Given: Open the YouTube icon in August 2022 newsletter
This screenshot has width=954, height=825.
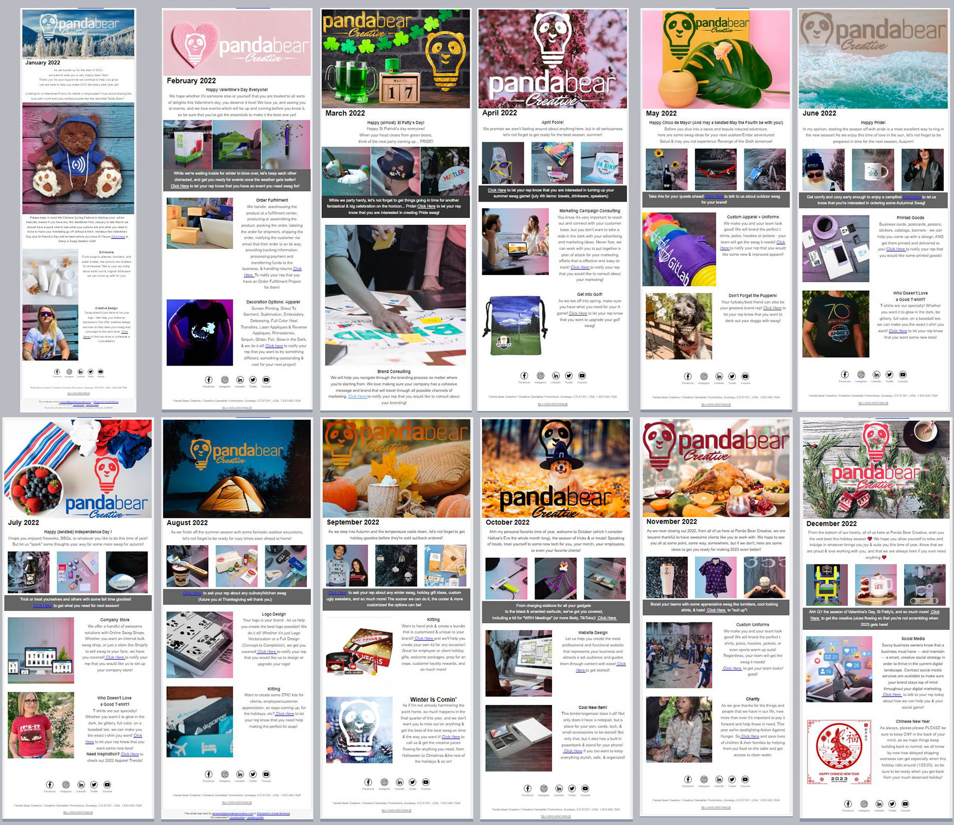Looking at the screenshot, I should pos(266,774).
